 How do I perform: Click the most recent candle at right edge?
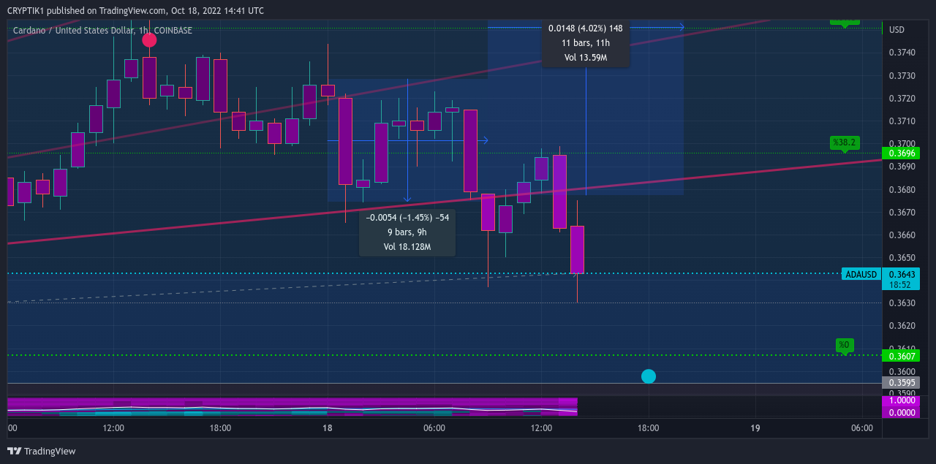pos(577,249)
